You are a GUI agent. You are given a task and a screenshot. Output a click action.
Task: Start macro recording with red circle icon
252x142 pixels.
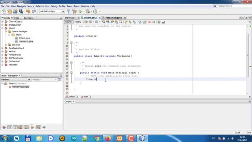150,22
